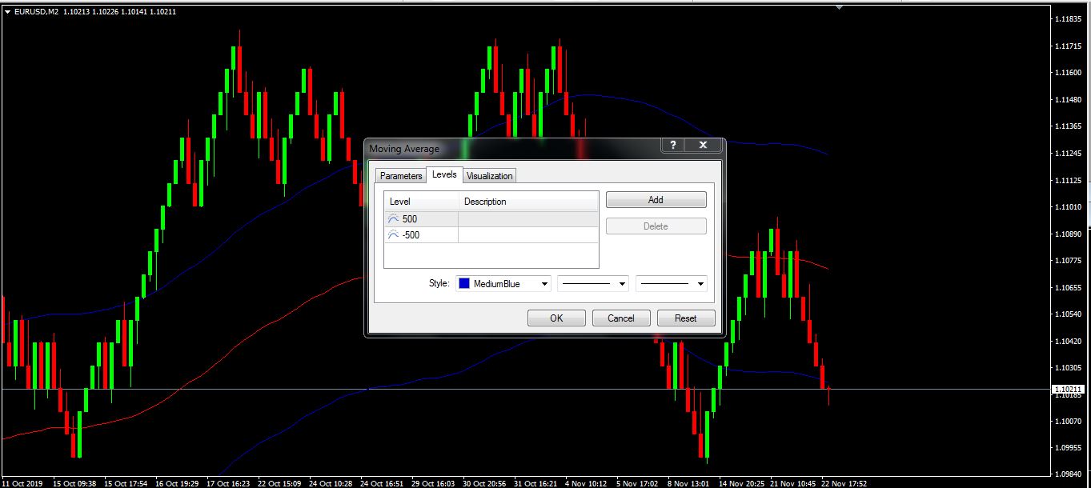This screenshot has width=1091, height=488.
Task: Click the Level column header
Action: [x=421, y=202]
